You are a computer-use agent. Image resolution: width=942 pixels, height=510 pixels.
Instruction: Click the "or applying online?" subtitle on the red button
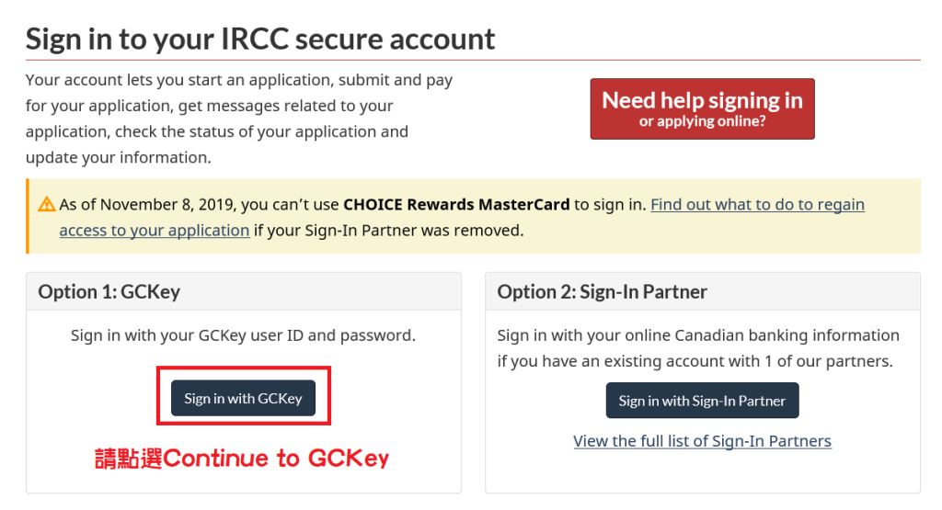pyautogui.click(x=702, y=121)
